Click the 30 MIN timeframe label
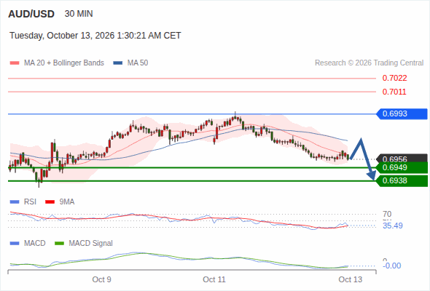The height and width of the screenshot is (291, 430). tap(79, 14)
